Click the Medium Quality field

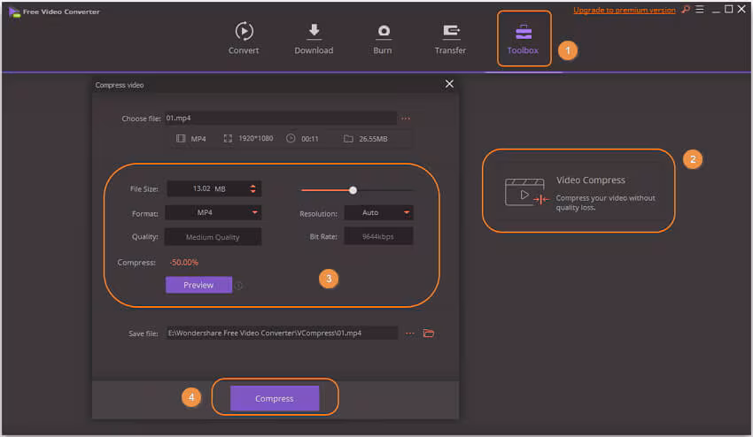[213, 237]
